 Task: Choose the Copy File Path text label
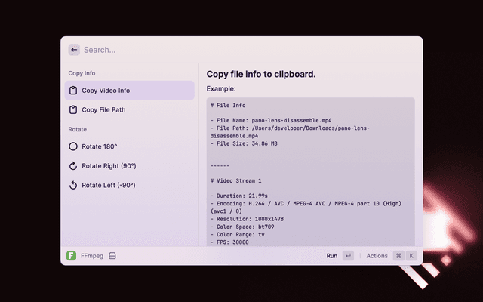[103, 109]
